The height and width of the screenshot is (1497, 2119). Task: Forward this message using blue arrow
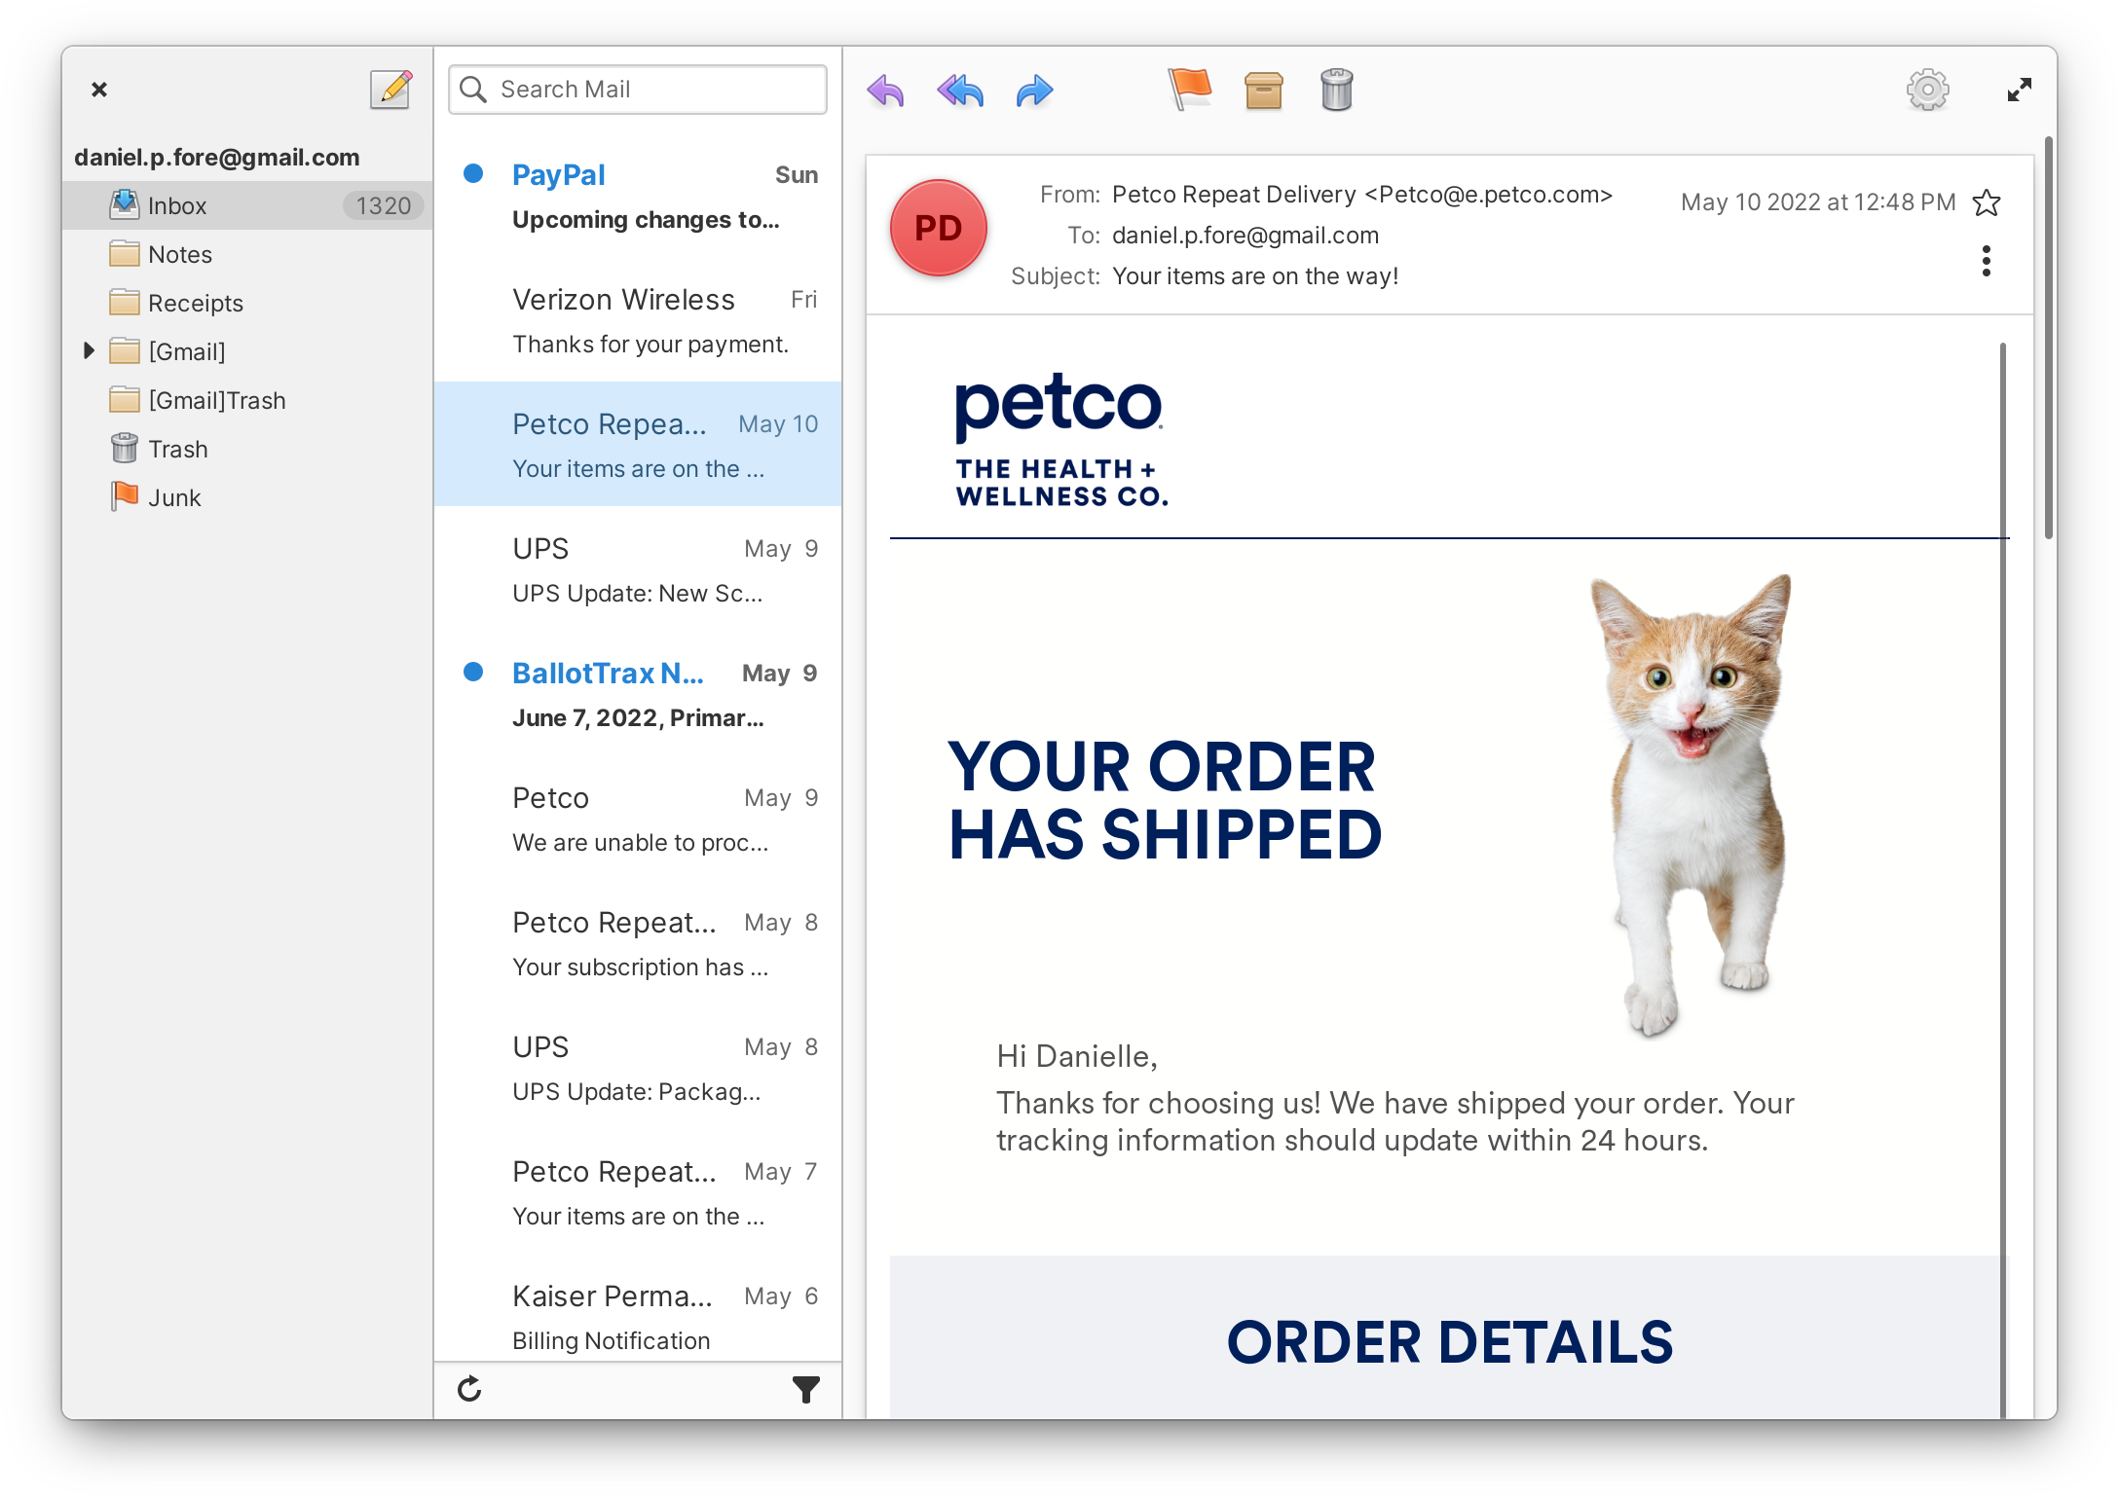[x=1034, y=91]
